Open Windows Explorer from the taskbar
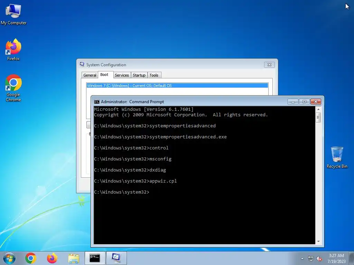The width and height of the screenshot is (354, 265). coord(74,258)
